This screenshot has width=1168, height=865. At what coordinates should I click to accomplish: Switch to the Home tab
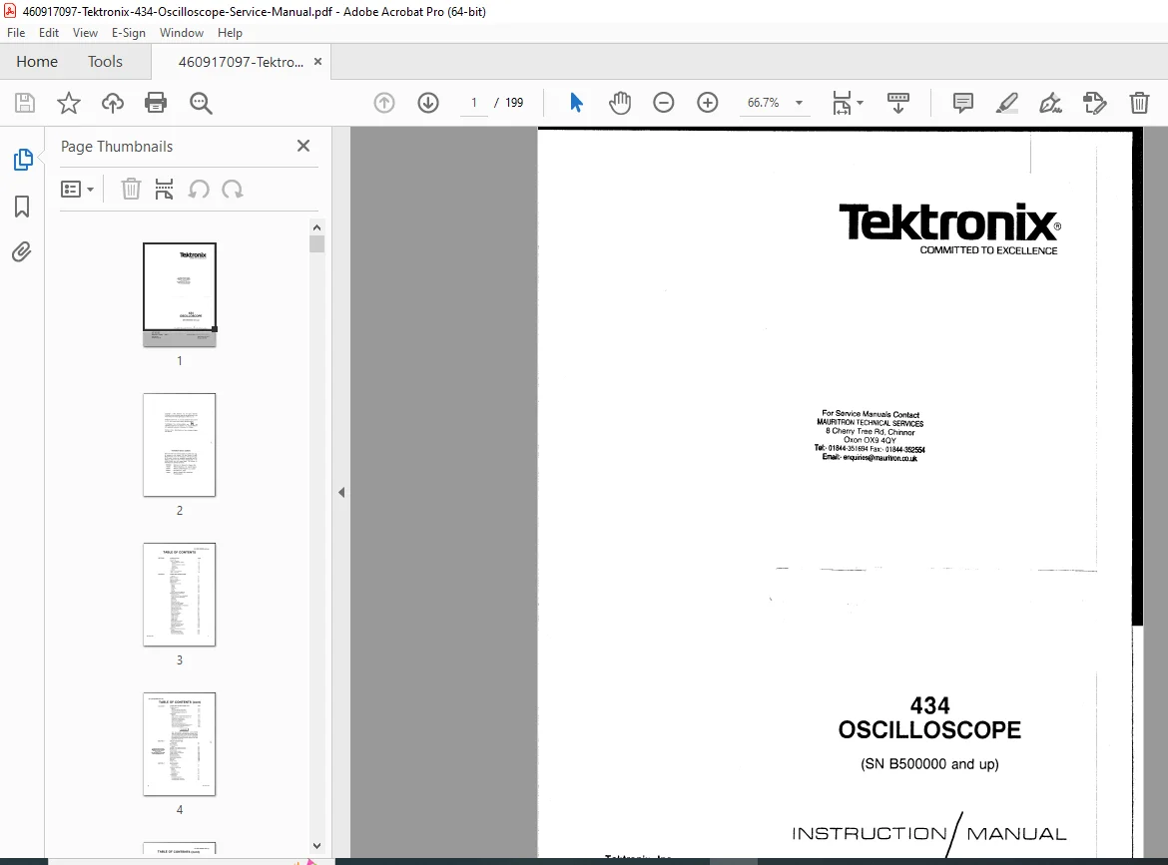[x=37, y=62]
